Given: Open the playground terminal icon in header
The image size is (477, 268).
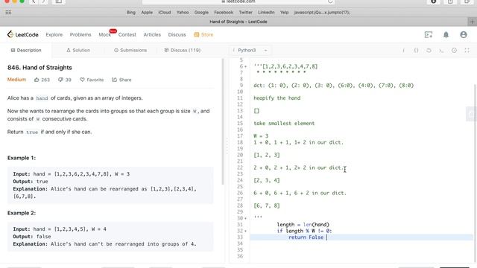Looking at the screenshot, I should pos(429,35).
